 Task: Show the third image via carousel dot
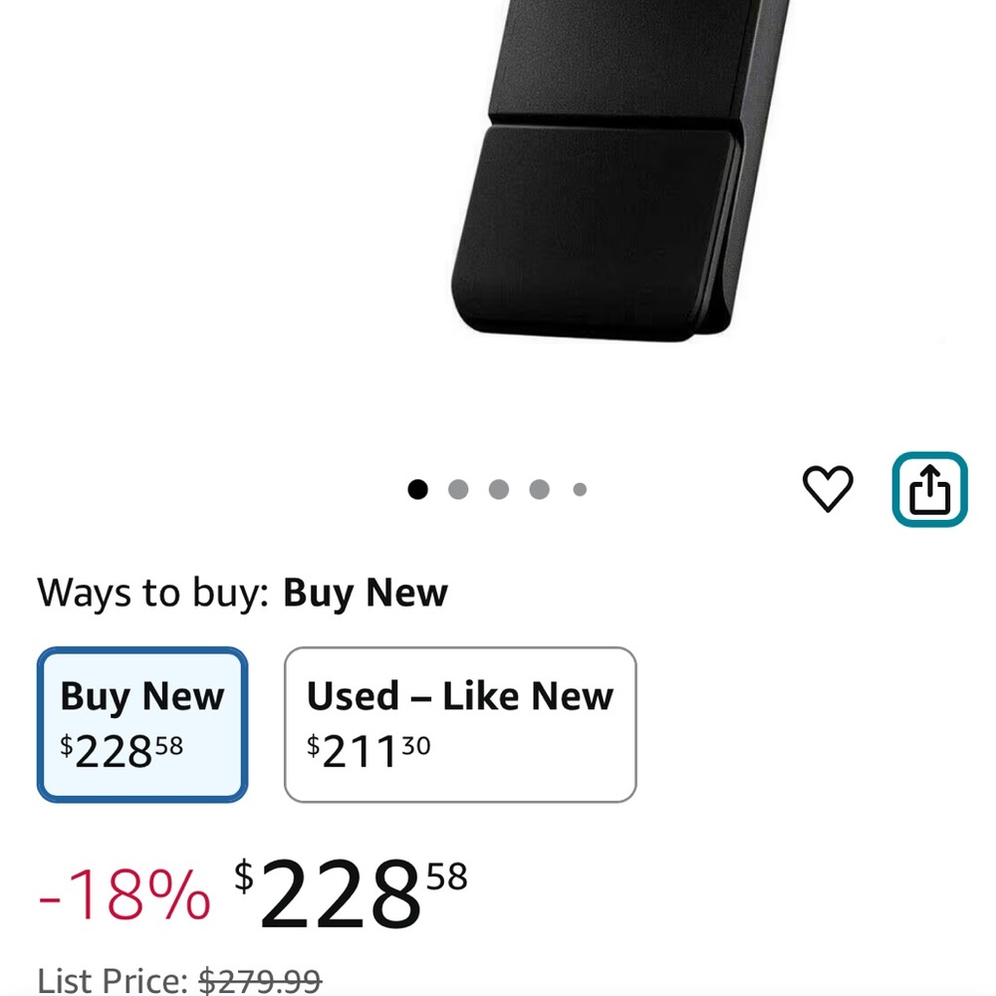pyautogui.click(x=499, y=489)
